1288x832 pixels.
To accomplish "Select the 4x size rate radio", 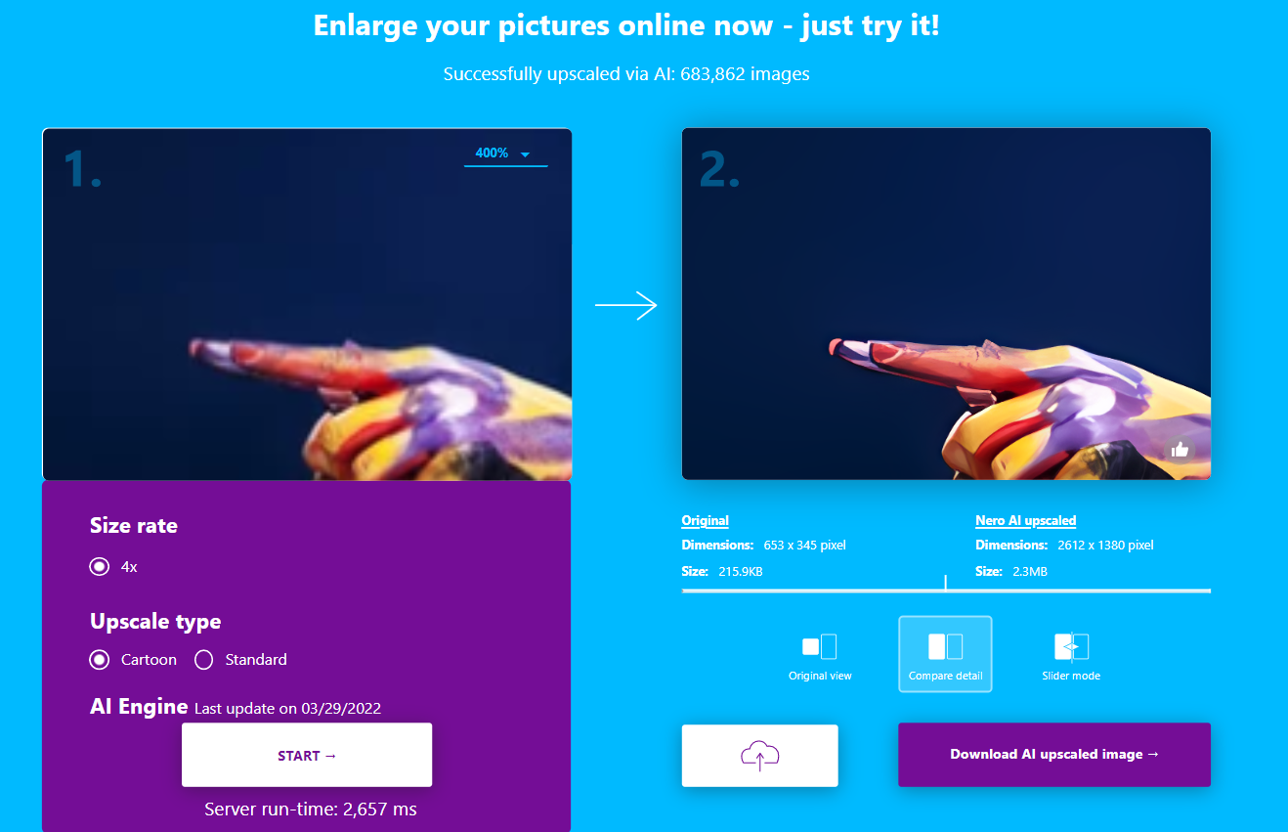I will point(99,566).
